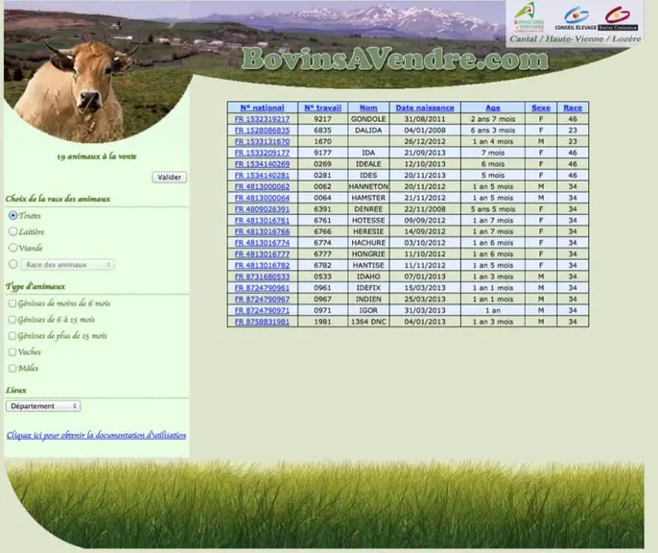
Task: Tick the Mâles checkbox
Action: [12, 369]
